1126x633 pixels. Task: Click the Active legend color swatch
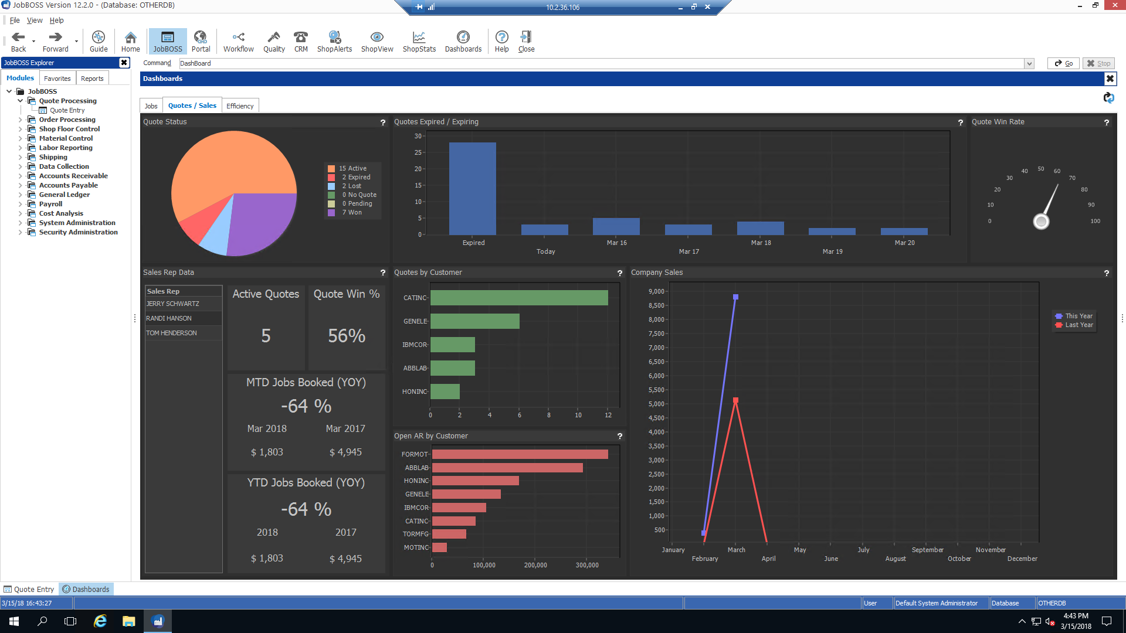click(x=331, y=168)
